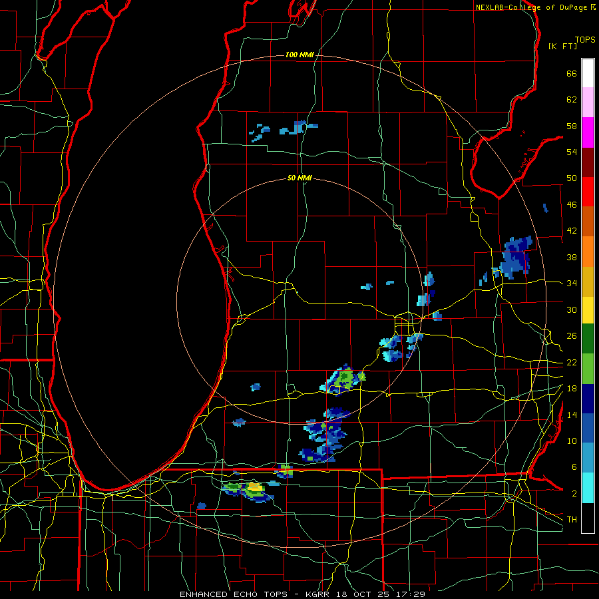Click the "NEXLAB-College of DuPage" credit text

[531, 7]
